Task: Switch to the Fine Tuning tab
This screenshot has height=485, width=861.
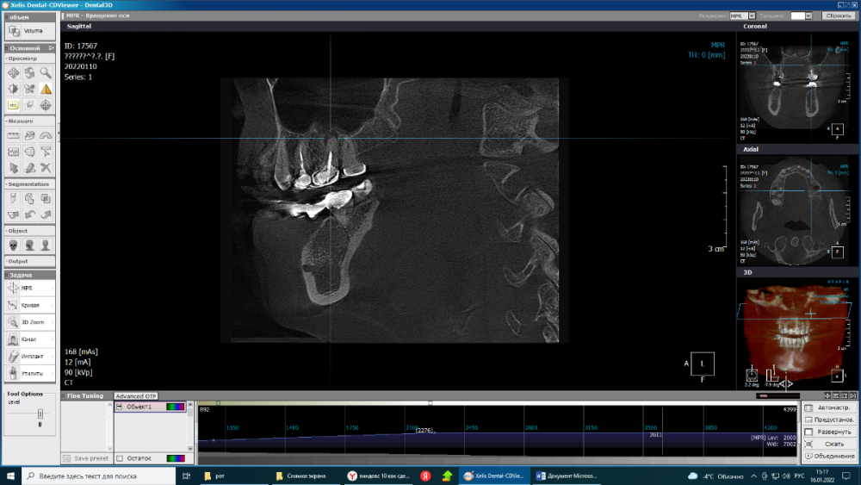Action: pyautogui.click(x=86, y=396)
